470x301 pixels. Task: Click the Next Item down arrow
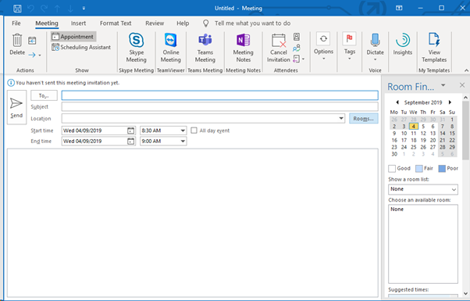pos(70,9)
